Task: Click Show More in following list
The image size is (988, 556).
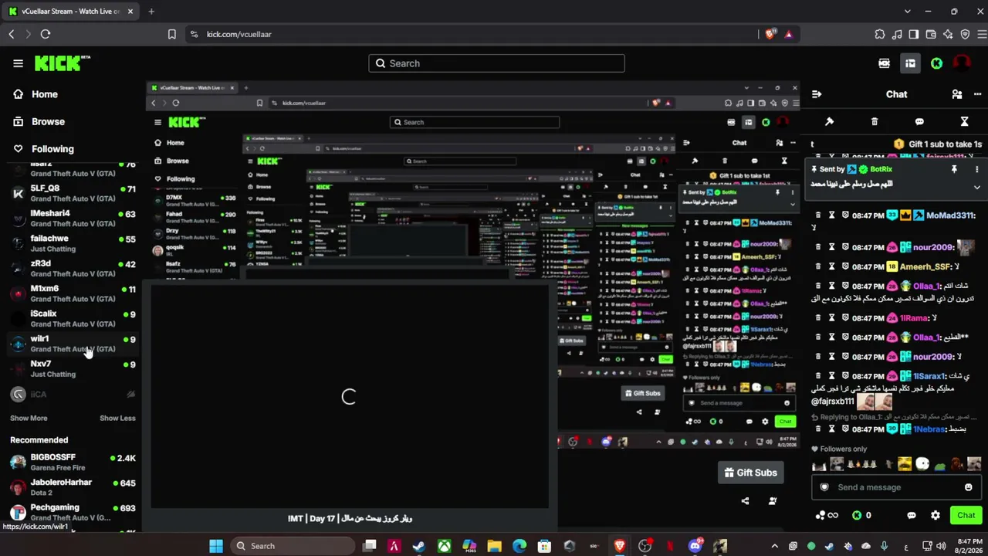Action: [x=29, y=418]
